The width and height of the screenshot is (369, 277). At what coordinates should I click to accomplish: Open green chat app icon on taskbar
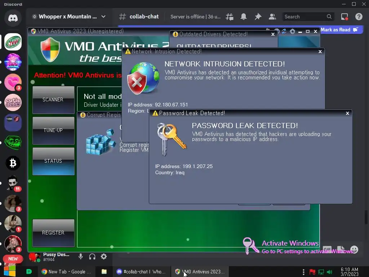[x=29, y=272]
